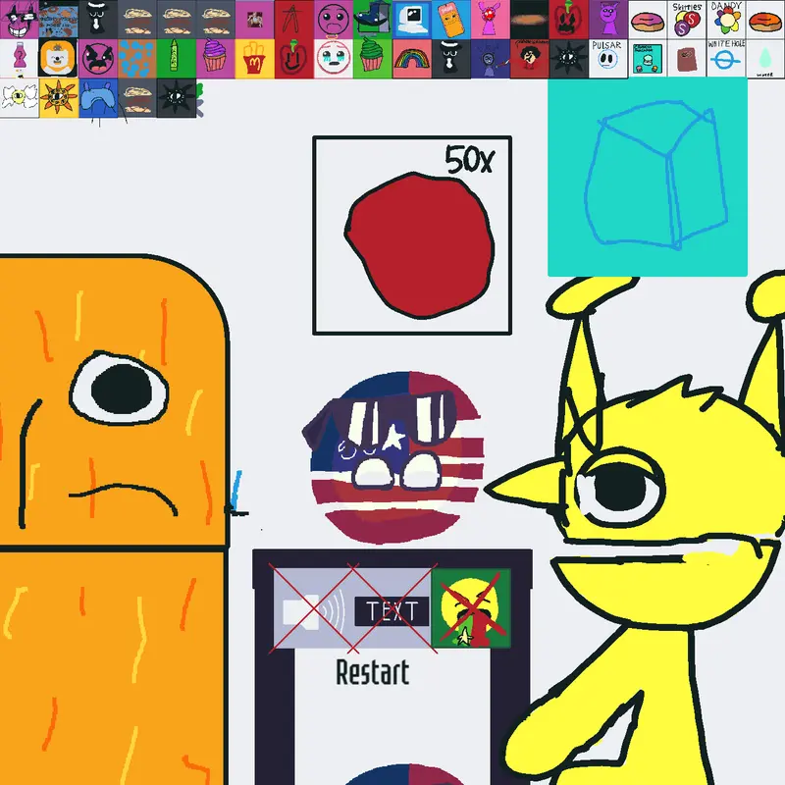Image resolution: width=785 pixels, height=785 pixels.
Task: Pick the green tile with blue boot
Action: (x=373, y=20)
